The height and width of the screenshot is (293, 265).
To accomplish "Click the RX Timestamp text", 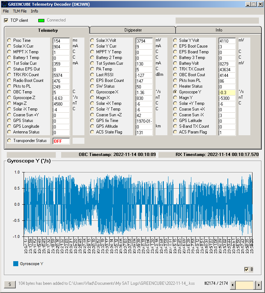I will (x=217, y=155).
